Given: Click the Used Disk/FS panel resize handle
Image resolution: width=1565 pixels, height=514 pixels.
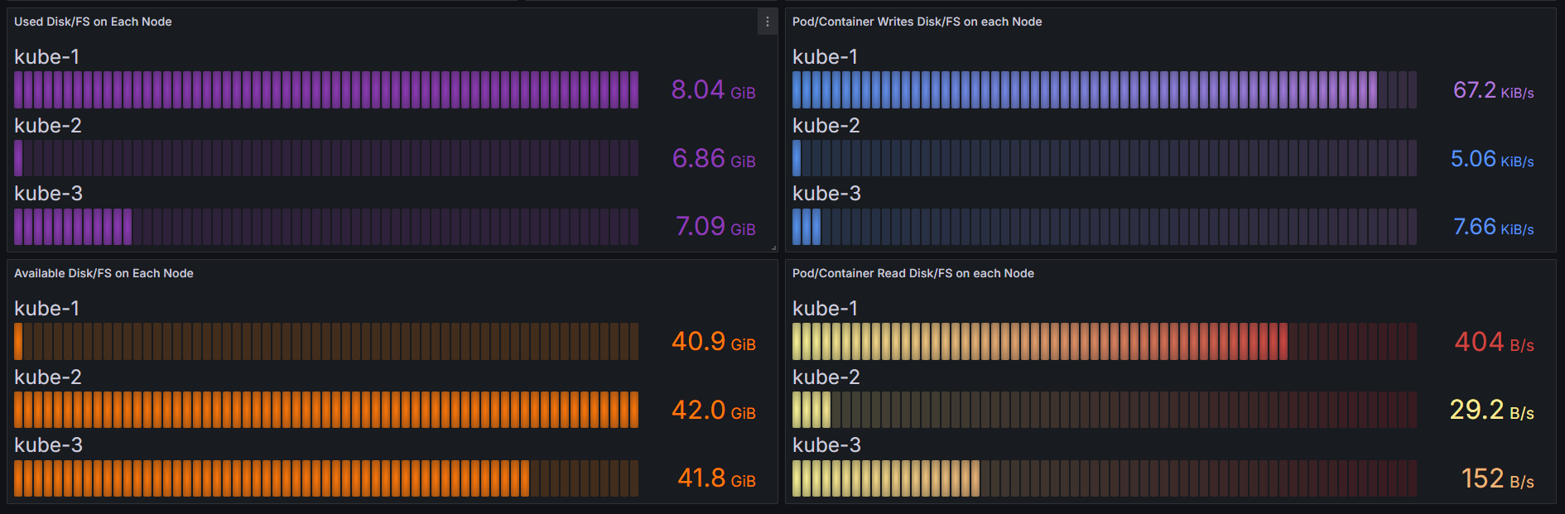Looking at the screenshot, I should pyautogui.click(x=773, y=247).
